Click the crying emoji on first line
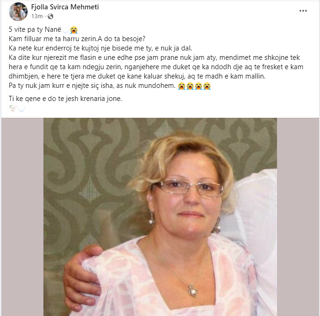 pyautogui.click(x=74, y=30)
